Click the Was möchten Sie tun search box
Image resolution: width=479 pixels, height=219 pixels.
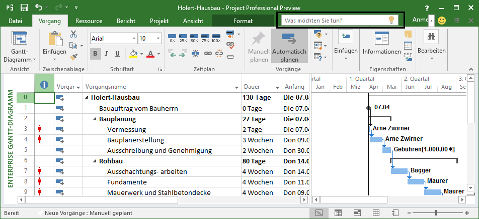[340, 21]
